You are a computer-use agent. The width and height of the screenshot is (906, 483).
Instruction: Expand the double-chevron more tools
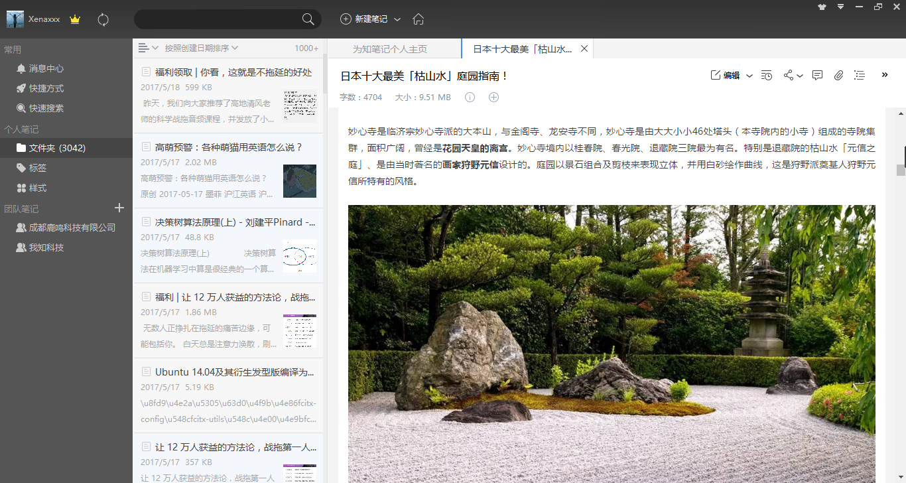coord(885,75)
